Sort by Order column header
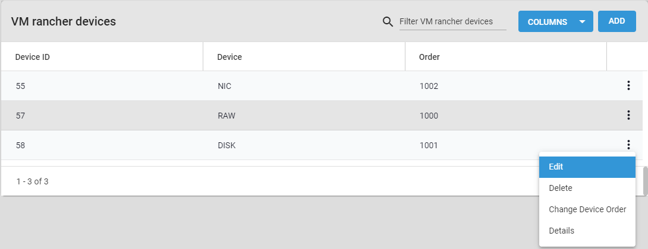This screenshot has height=249, width=648. [429, 58]
